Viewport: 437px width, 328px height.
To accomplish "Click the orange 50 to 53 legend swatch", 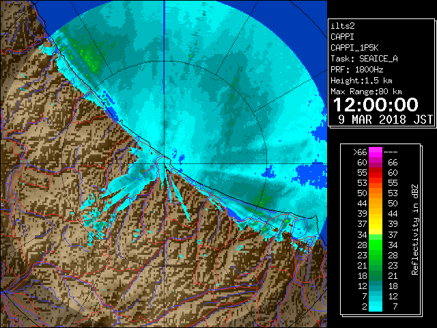I will point(376,193).
